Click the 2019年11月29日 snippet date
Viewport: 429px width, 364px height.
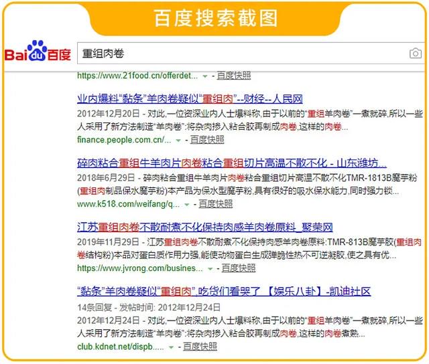[x=109, y=242]
